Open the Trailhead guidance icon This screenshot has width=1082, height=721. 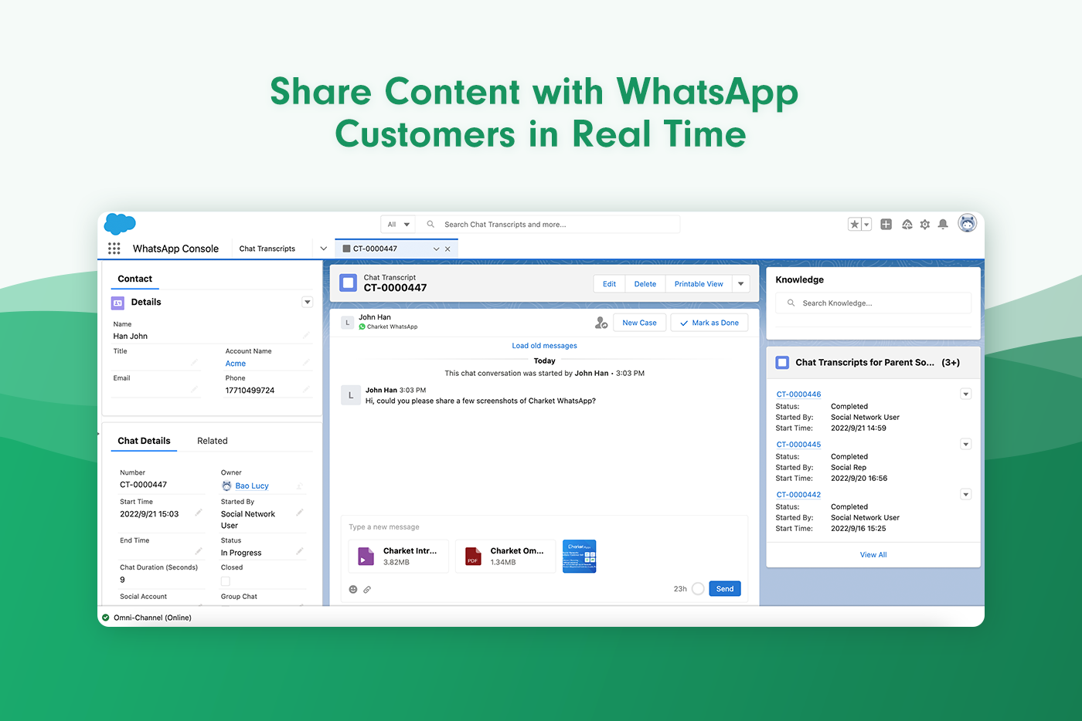[907, 225]
